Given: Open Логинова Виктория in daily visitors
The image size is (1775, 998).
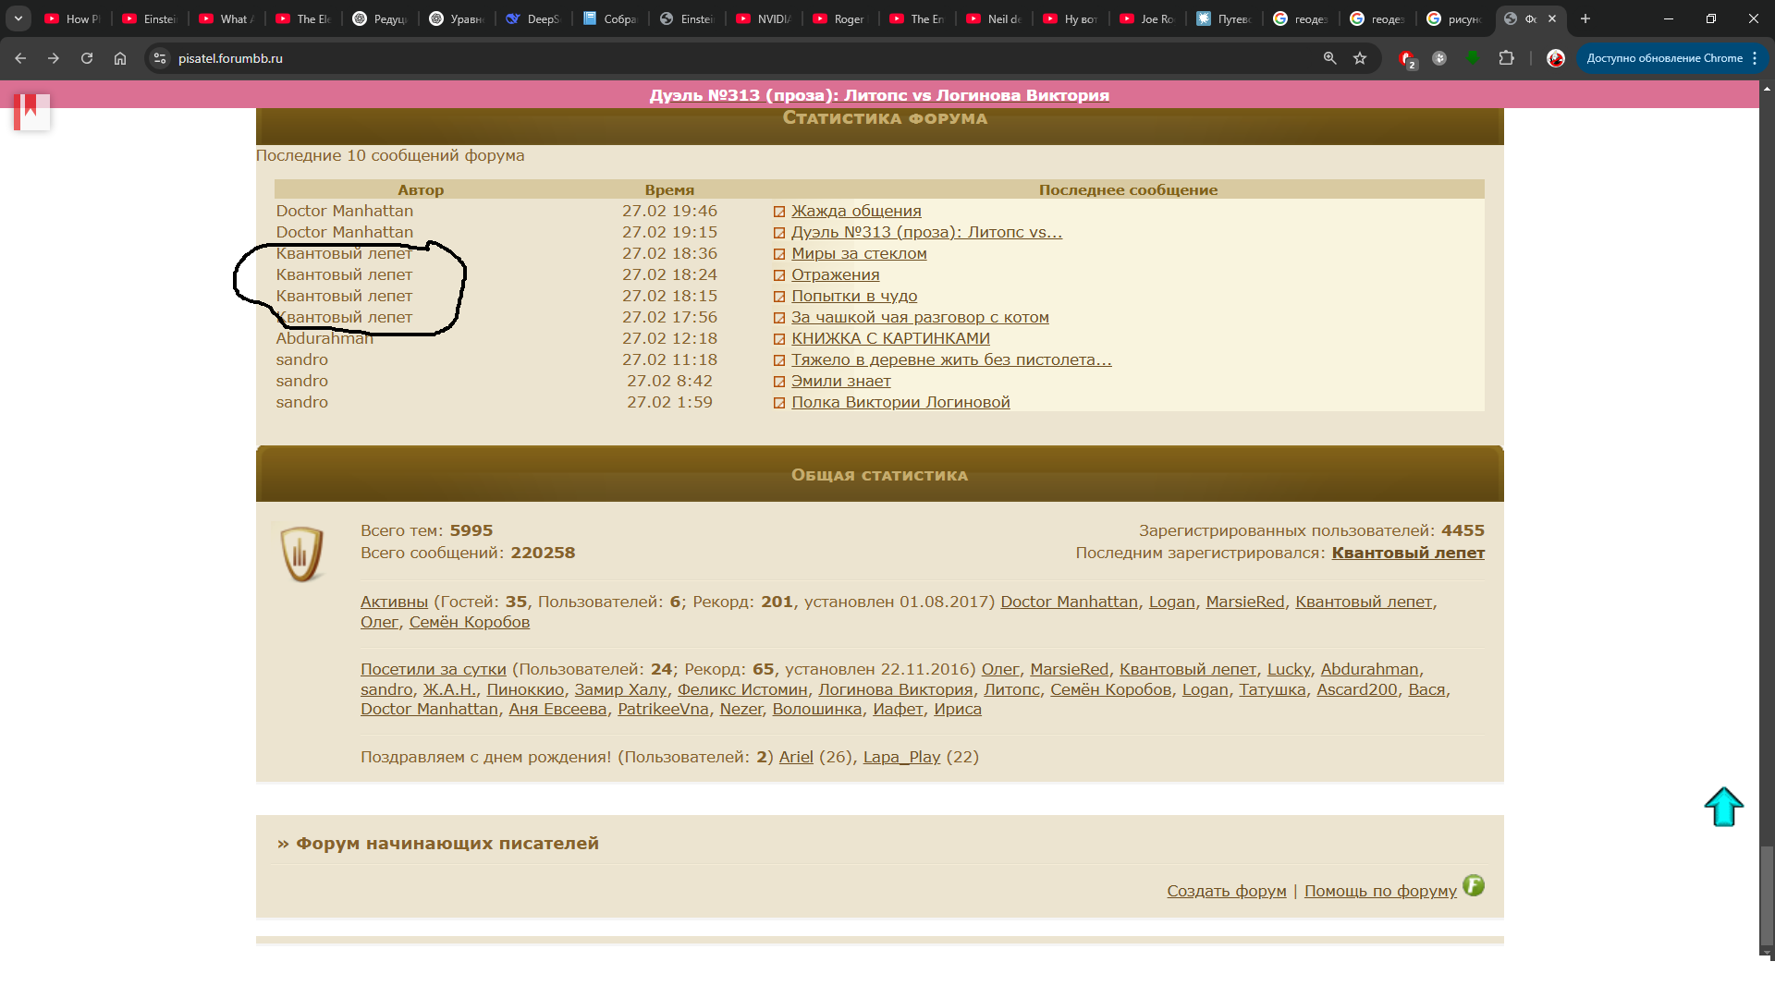Looking at the screenshot, I should [x=895, y=690].
